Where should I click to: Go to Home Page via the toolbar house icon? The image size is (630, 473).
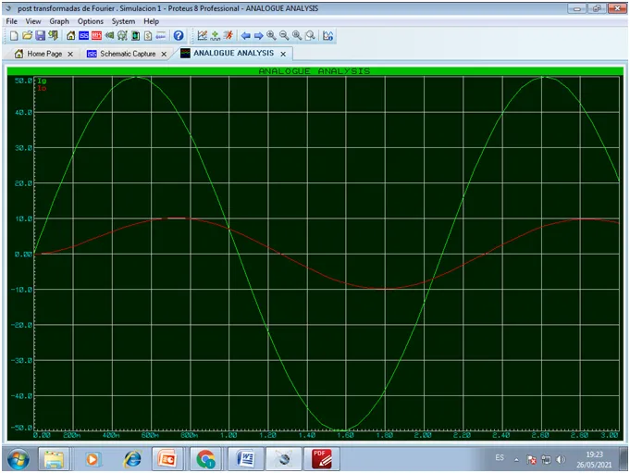pyautogui.click(x=70, y=36)
